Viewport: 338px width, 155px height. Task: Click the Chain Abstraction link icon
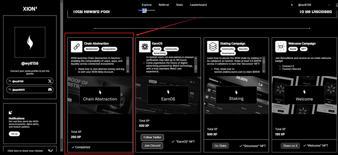pyautogui.click(x=77, y=47)
